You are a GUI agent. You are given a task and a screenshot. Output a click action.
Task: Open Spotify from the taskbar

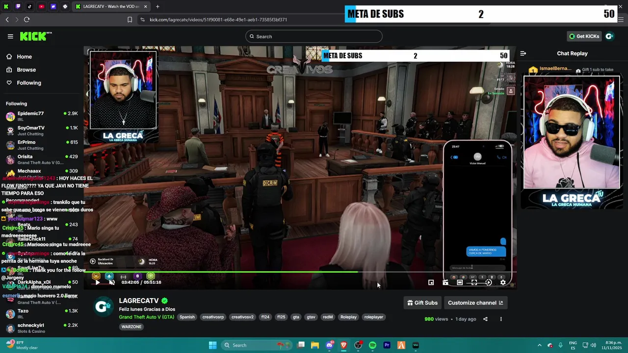(x=372, y=345)
